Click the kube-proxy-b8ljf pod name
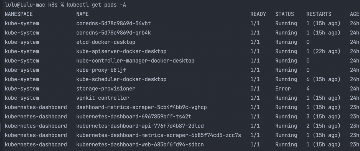Viewport: 360px width, 151px height. pos(101,70)
